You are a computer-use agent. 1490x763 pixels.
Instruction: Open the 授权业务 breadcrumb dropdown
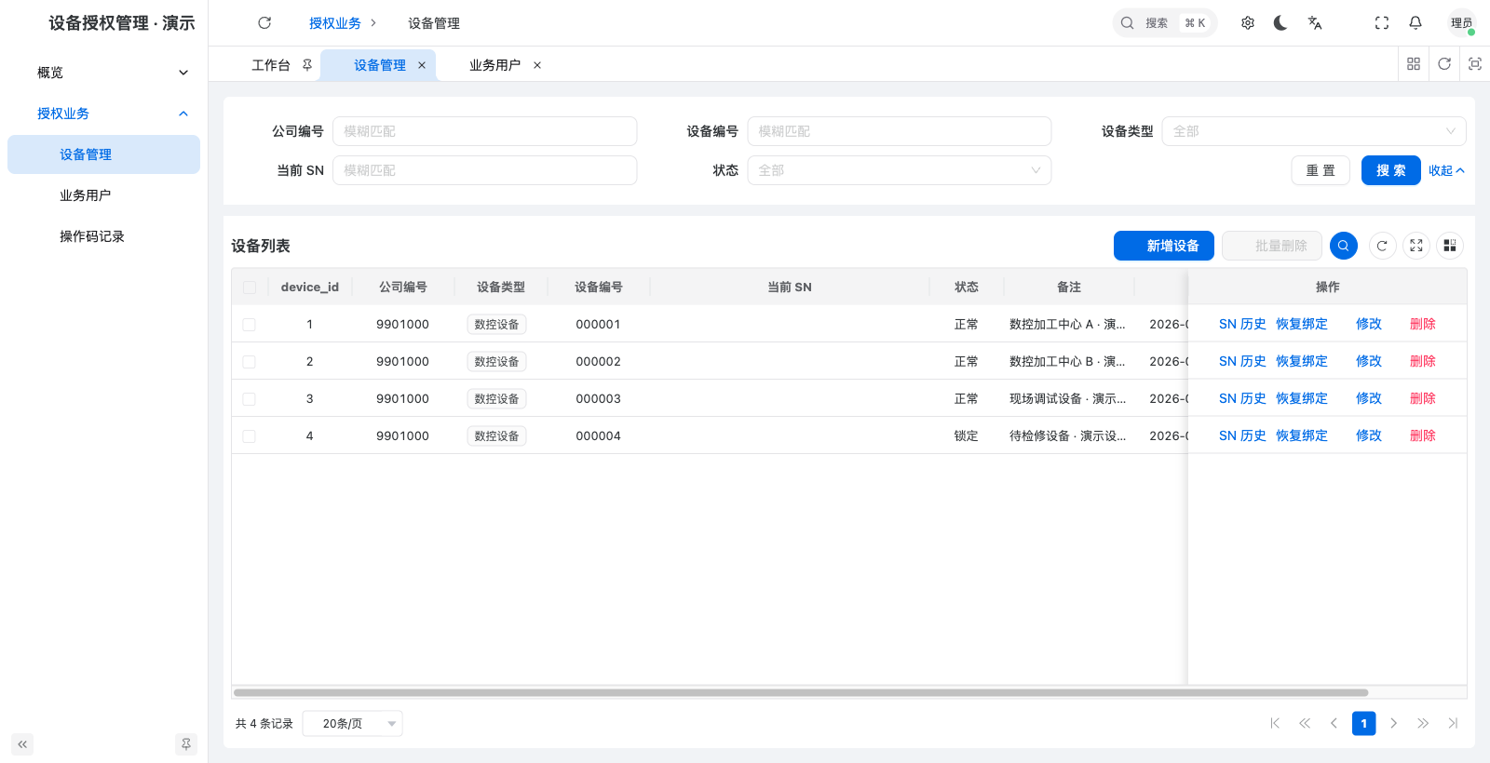(342, 23)
